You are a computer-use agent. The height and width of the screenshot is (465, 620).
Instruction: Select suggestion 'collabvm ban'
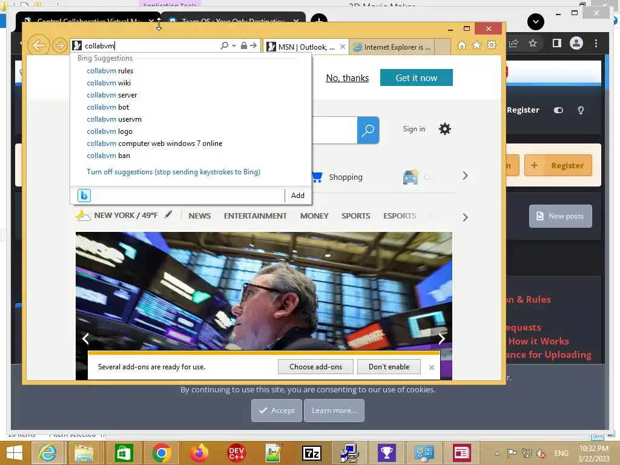coord(108,156)
